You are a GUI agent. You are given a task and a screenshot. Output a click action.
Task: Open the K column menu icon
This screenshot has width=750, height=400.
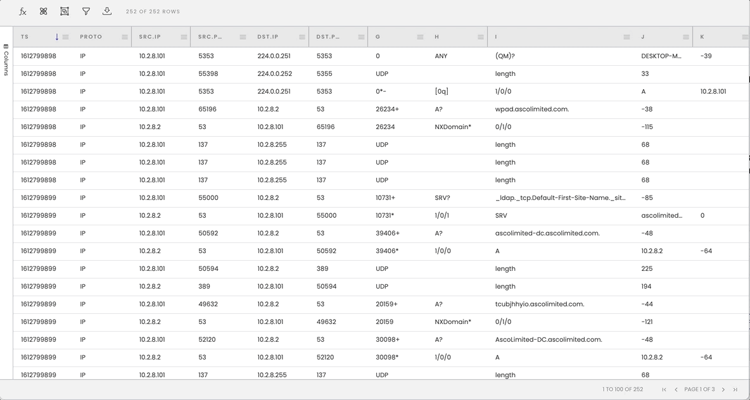click(745, 37)
